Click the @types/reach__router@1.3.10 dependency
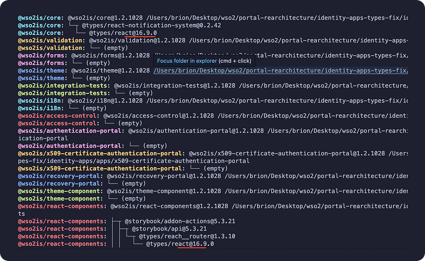Viewport: 425px width, 261px height. (x=187, y=237)
